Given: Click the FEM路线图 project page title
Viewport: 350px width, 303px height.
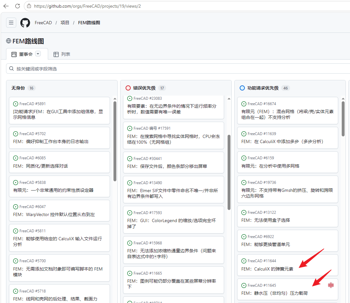Looking at the screenshot, I should 28,41.
